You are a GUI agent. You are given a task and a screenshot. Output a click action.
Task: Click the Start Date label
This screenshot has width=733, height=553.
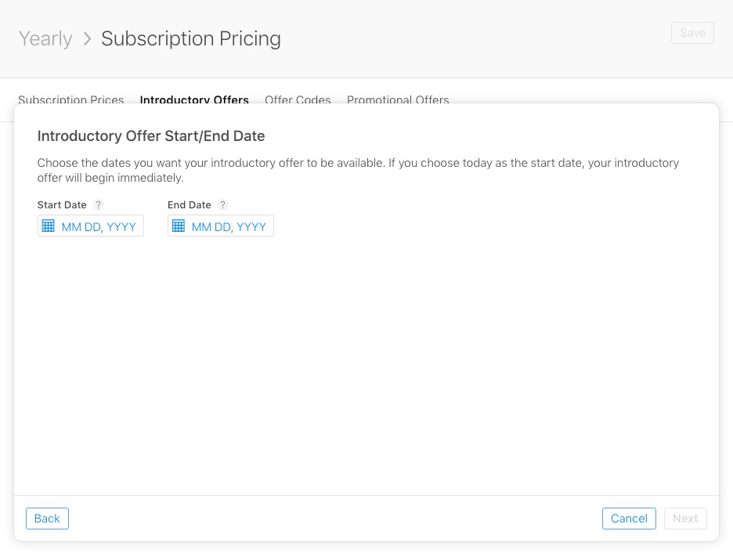62,204
